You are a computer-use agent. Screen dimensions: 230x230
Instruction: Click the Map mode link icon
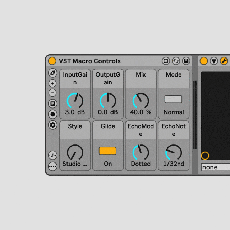click(x=53, y=73)
